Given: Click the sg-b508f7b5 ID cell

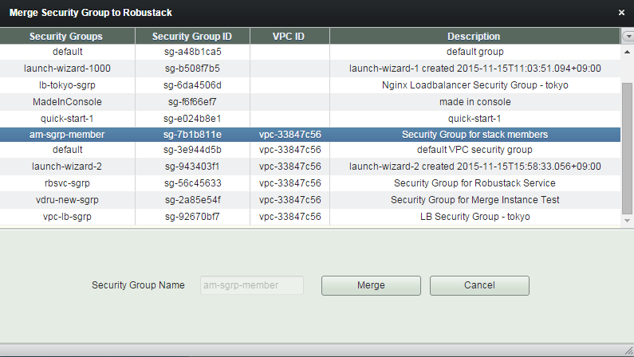Looking at the screenshot, I should pos(192,69).
